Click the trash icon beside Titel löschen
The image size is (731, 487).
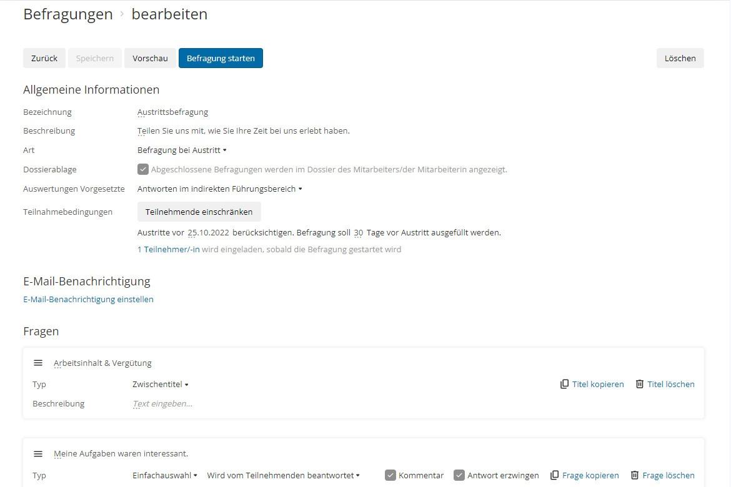point(640,384)
